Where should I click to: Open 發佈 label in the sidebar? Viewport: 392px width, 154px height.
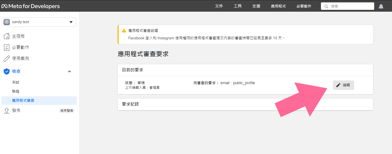point(16,110)
